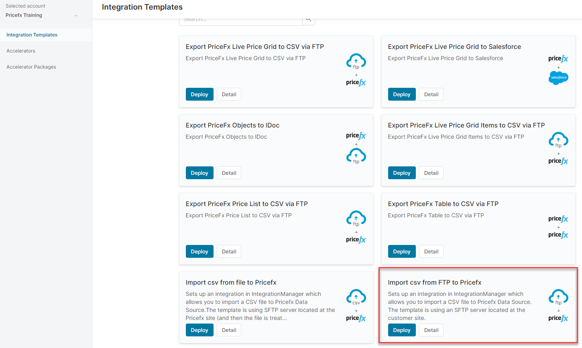Click the CSV cloud icon on Import from file card
Screen dimensions: 582x348
[x=356, y=297]
